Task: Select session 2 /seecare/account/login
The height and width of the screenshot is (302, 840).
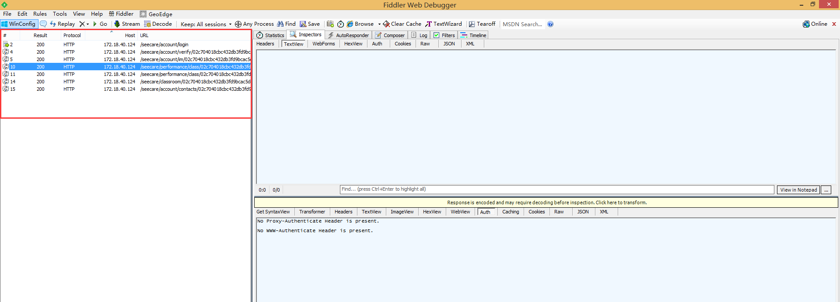Action: pos(126,45)
